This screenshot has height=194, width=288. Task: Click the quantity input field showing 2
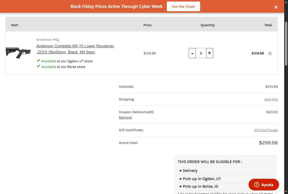(x=201, y=53)
